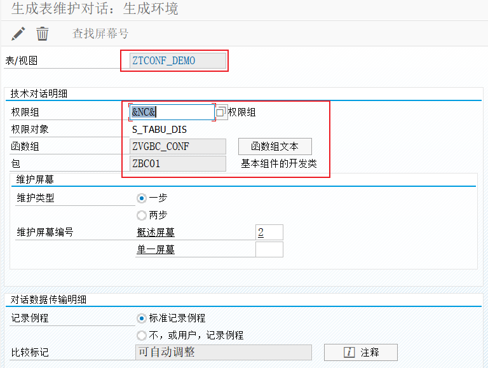Click the 维护类型 label
Image resolution: width=488 pixels, height=368 pixels.
click(x=36, y=198)
